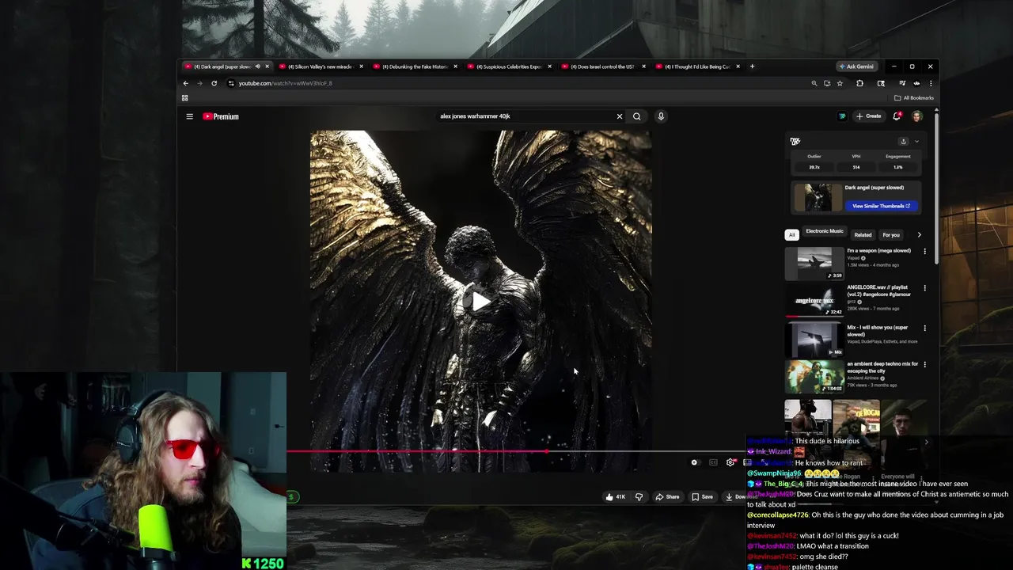
Task: Open ANGELCORE.wav playlist video thumbnail
Action: [x=814, y=301]
